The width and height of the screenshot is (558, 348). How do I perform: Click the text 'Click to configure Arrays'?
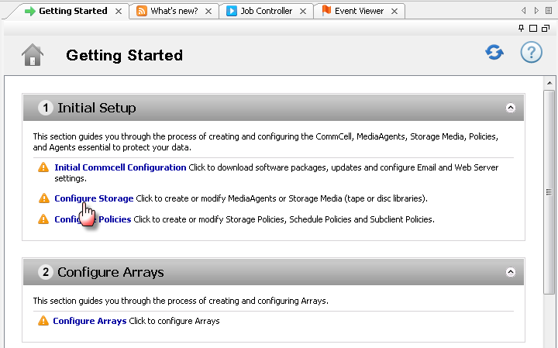174,321
